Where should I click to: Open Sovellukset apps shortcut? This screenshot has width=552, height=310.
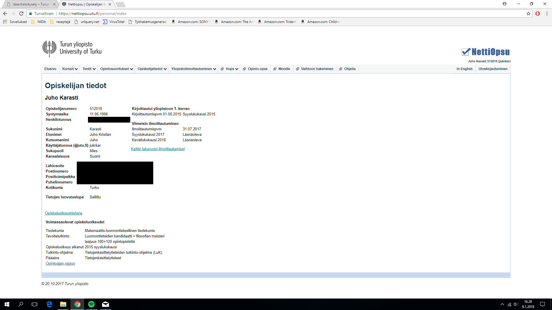(x=15, y=22)
